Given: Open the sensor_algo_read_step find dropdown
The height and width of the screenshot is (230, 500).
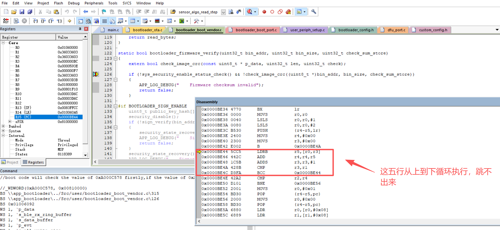Looking at the screenshot, I should click(223, 12).
